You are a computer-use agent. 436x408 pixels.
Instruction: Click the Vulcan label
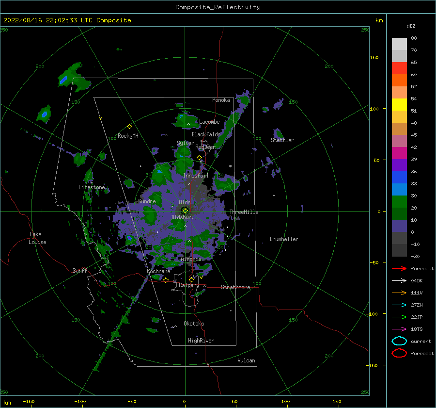247,360
